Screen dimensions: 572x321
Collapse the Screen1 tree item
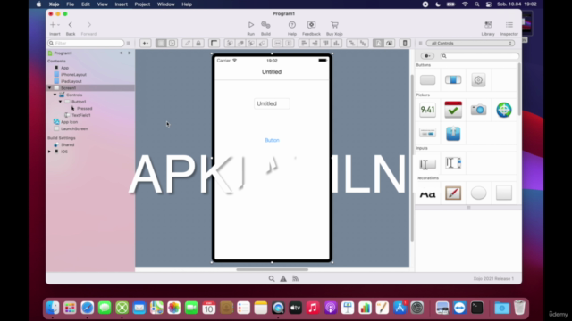pyautogui.click(x=50, y=88)
